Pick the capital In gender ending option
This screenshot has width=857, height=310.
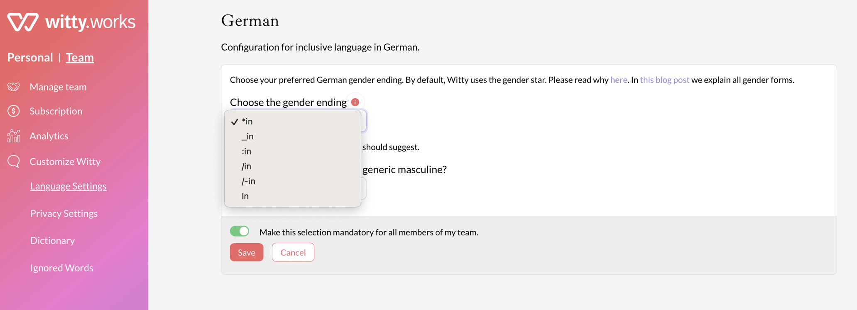tap(245, 196)
